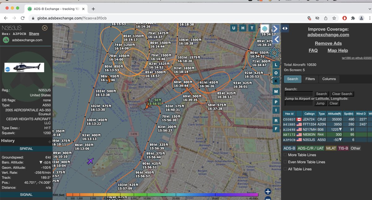This screenshot has width=372, height=200.
Task: Enable Even More Table Lines checkbox
Action: point(286,162)
